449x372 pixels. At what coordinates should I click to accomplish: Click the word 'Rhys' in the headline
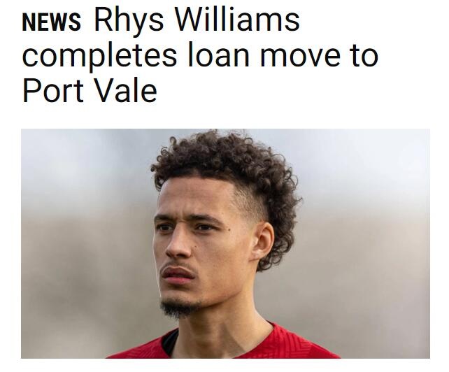click(129, 22)
